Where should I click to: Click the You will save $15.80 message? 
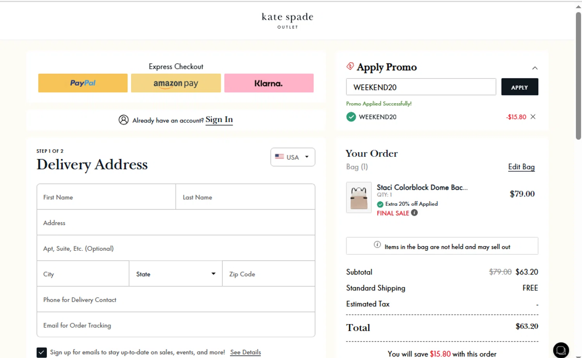442,354
